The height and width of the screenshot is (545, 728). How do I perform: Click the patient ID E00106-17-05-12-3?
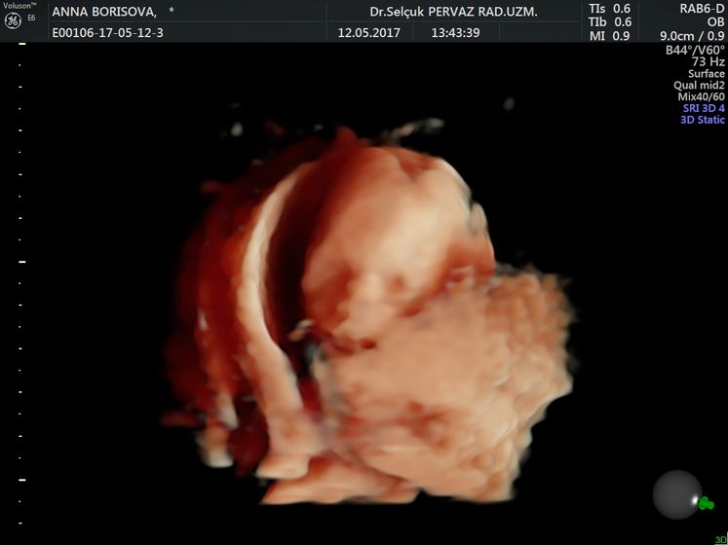pos(107,32)
